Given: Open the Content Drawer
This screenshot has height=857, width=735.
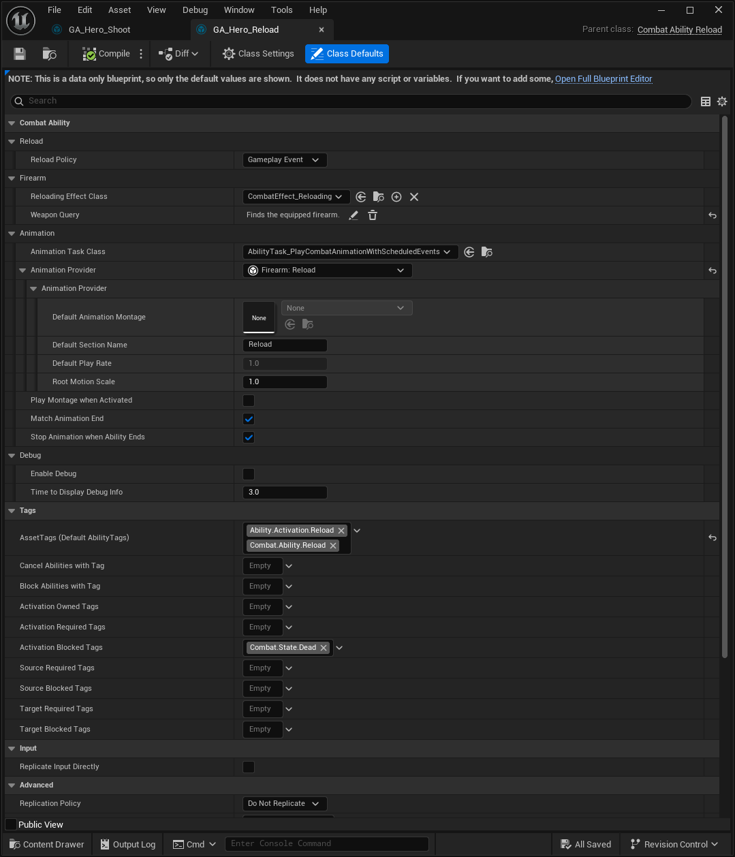Looking at the screenshot, I should (x=47, y=844).
